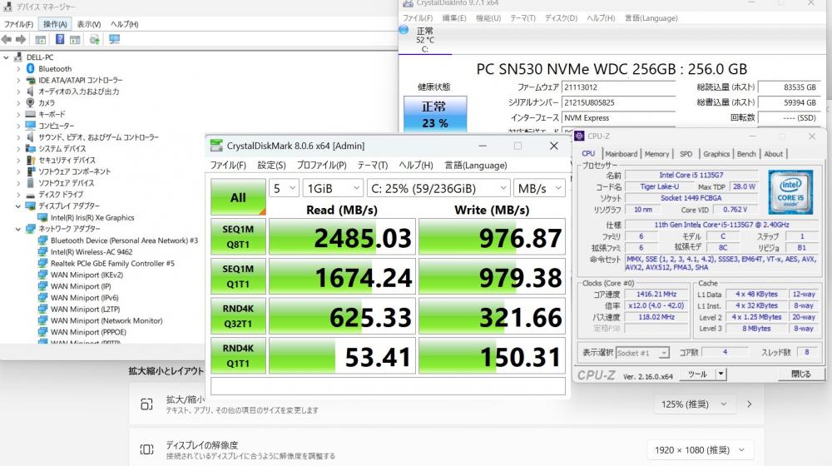Open the 1920 × 1080 resolution dropdown
Screen dimensions: 832x466
[x=700, y=450]
